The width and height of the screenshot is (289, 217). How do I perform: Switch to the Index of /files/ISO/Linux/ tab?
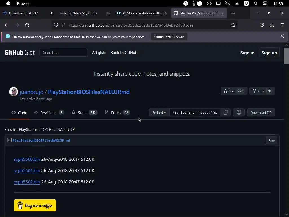tap(78, 13)
